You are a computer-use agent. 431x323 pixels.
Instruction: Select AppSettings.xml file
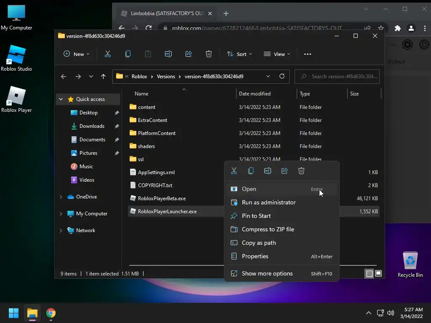(156, 172)
